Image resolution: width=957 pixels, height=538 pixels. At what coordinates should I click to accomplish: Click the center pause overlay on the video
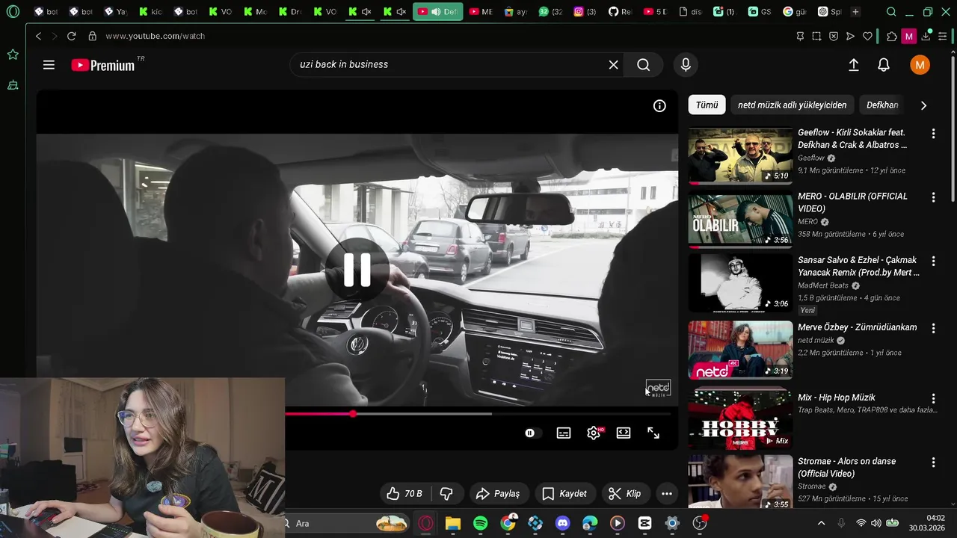[x=357, y=269]
